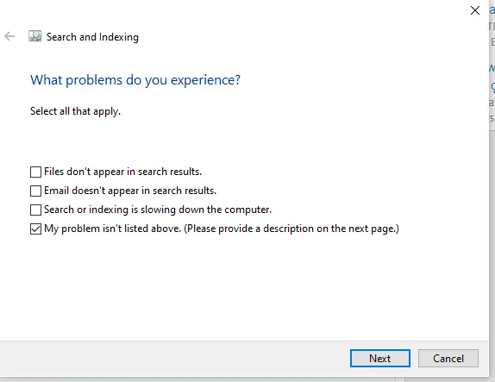Viewport: 495px width, 382px height.
Task: Click the Search or indexing is slowing label text
Action: (158, 210)
